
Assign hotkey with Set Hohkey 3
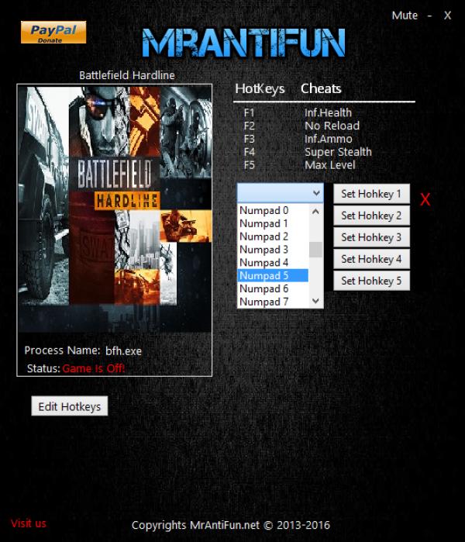[x=371, y=237]
